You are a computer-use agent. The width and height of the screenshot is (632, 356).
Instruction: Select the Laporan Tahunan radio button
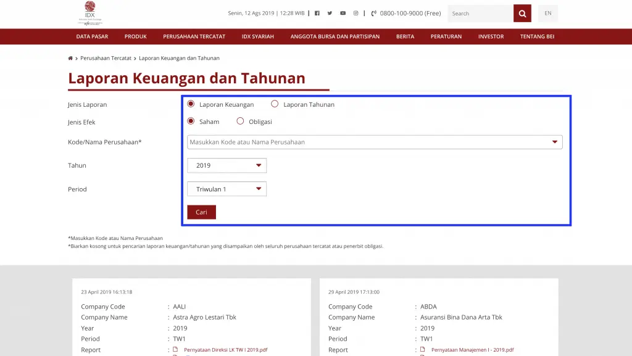click(275, 104)
